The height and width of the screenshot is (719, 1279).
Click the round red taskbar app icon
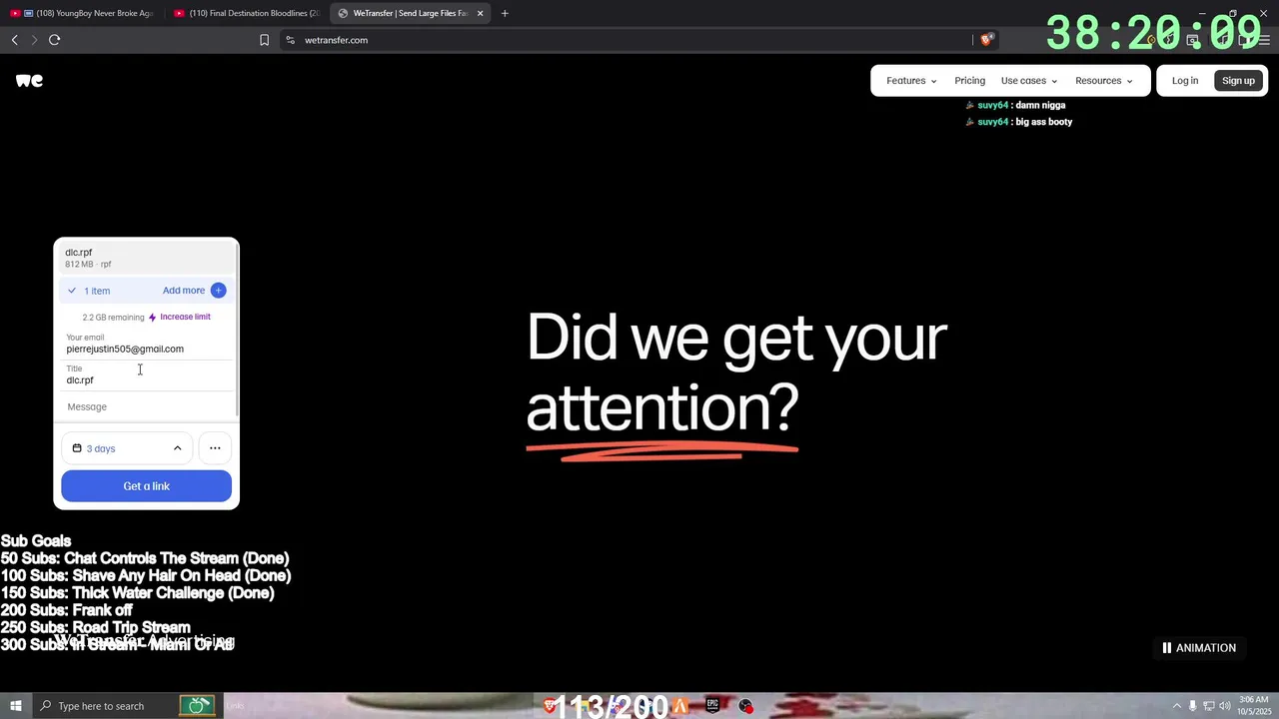[x=745, y=706]
